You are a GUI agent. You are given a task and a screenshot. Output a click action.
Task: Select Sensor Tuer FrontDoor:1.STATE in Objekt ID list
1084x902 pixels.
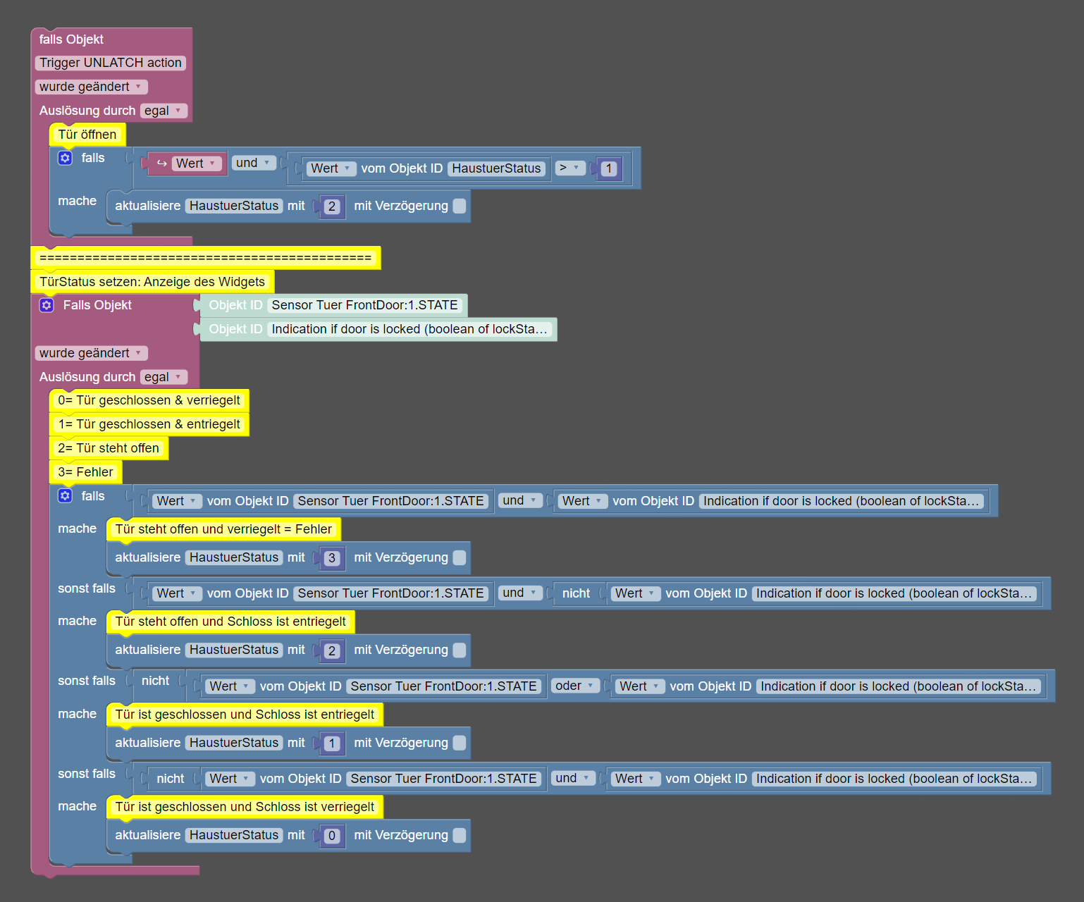(x=365, y=305)
